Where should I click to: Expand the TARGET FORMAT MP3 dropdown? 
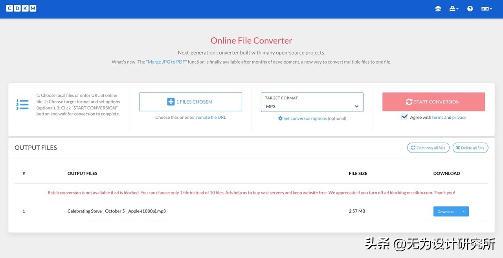click(312, 102)
